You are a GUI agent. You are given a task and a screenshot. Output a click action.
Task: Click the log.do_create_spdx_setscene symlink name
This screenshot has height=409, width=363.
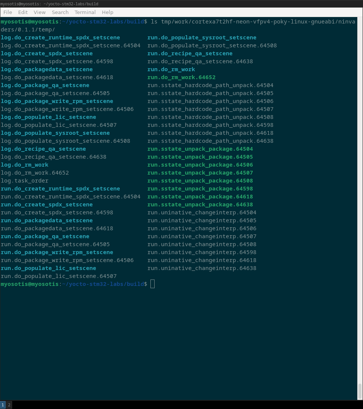click(47, 53)
